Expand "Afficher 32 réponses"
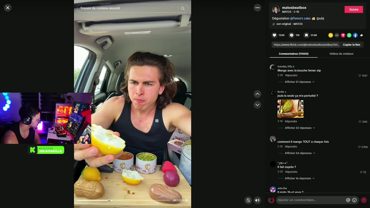 click(300, 128)
